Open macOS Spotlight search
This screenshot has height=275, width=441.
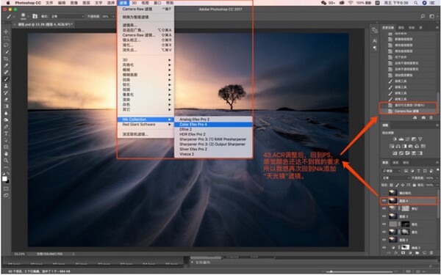click(x=415, y=3)
